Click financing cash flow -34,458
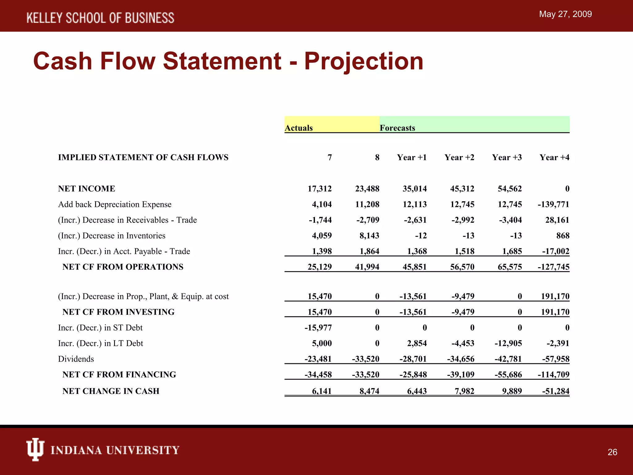Screen dimensions: 633x475 pyautogui.click(x=318, y=374)
